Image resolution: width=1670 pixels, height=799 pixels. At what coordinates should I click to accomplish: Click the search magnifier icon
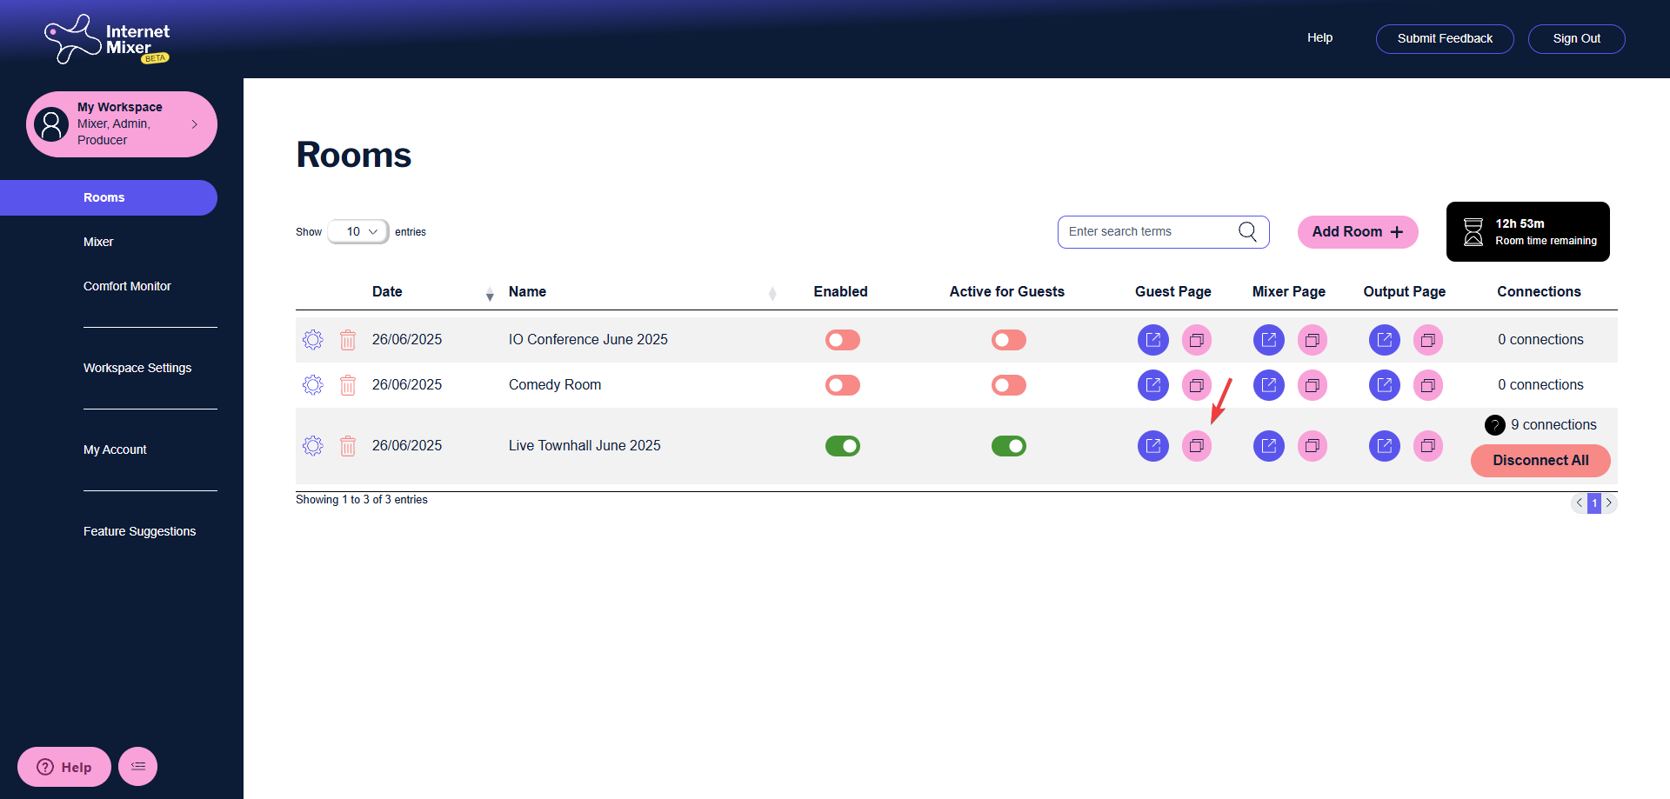click(x=1247, y=231)
